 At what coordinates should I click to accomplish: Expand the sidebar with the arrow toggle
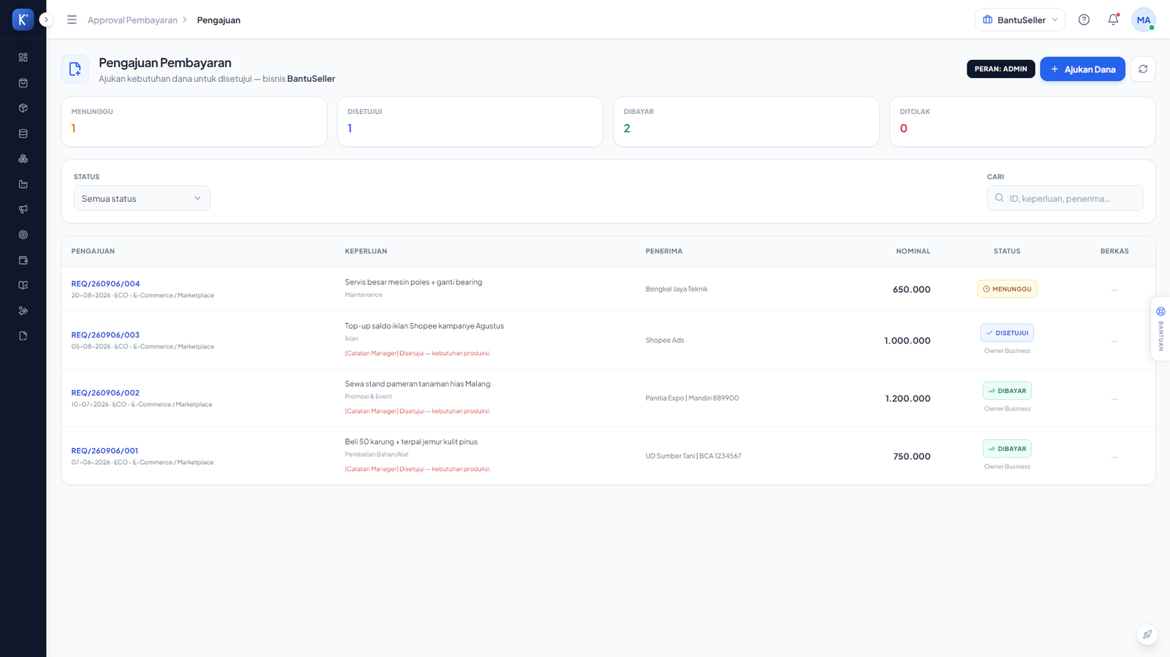pos(46,20)
